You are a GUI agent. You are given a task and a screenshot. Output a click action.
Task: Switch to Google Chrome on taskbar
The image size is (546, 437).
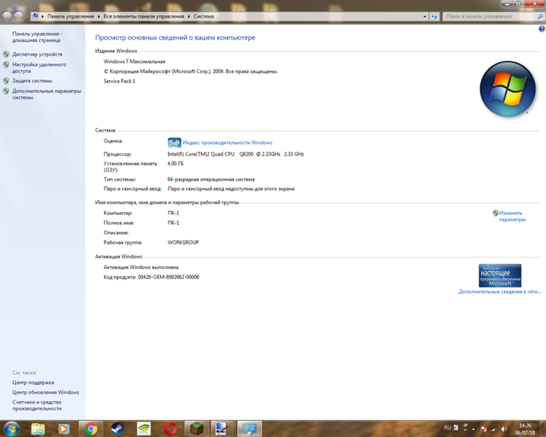pyautogui.click(x=91, y=429)
